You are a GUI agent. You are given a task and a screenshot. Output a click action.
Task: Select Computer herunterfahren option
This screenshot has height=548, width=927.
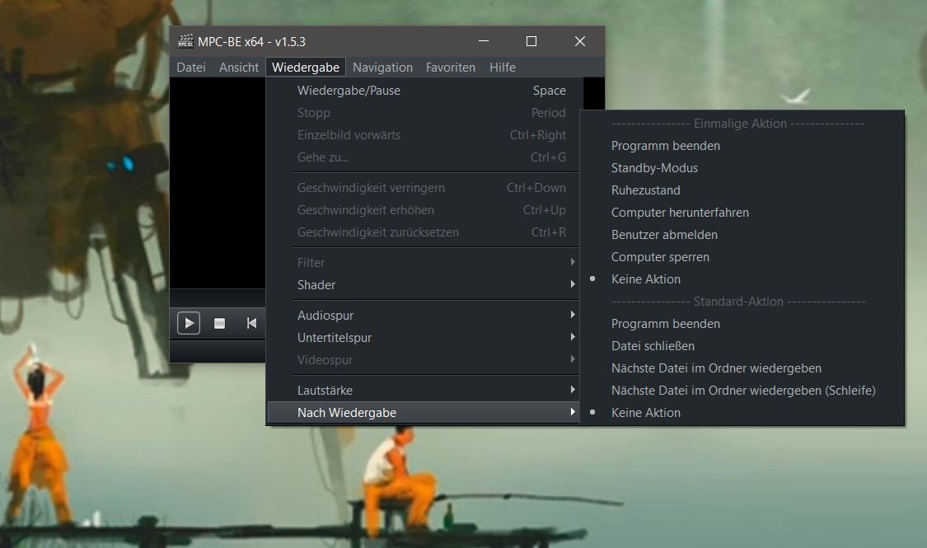point(742,213)
